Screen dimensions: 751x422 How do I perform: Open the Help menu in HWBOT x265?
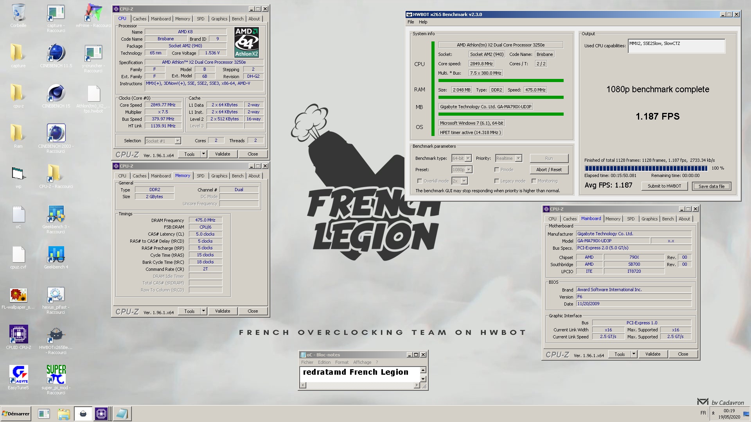point(423,22)
